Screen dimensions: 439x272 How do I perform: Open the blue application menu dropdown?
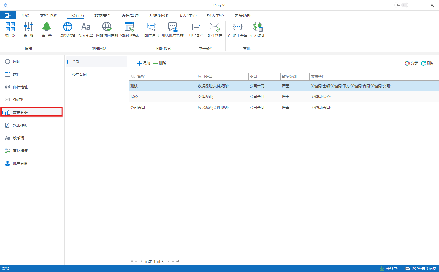[8, 15]
